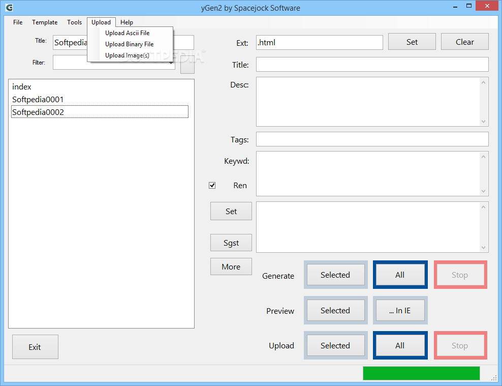Maximize the yGen2 window
502x386 pixels.
point(468,6)
